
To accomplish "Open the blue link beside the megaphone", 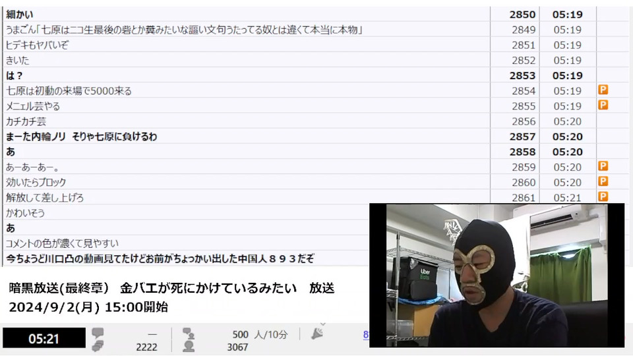I will click(366, 334).
